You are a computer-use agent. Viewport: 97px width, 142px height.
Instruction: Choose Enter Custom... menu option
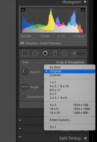70,120
